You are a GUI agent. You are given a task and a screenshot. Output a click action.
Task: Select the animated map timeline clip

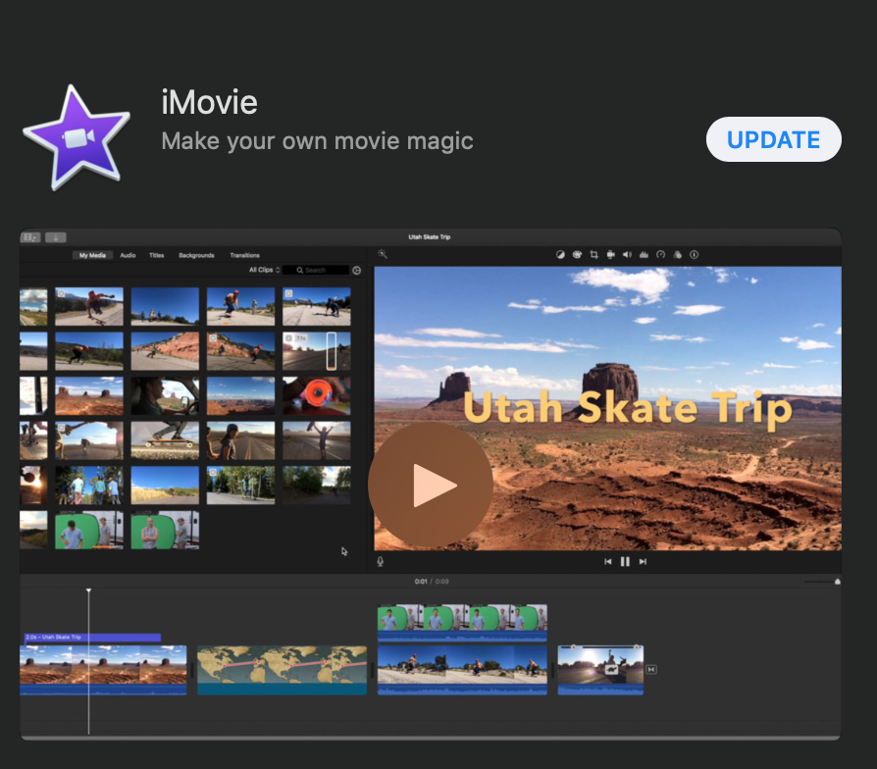tap(282, 670)
